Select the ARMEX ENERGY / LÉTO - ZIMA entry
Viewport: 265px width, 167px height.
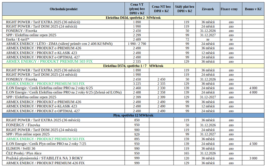point(59,44)
